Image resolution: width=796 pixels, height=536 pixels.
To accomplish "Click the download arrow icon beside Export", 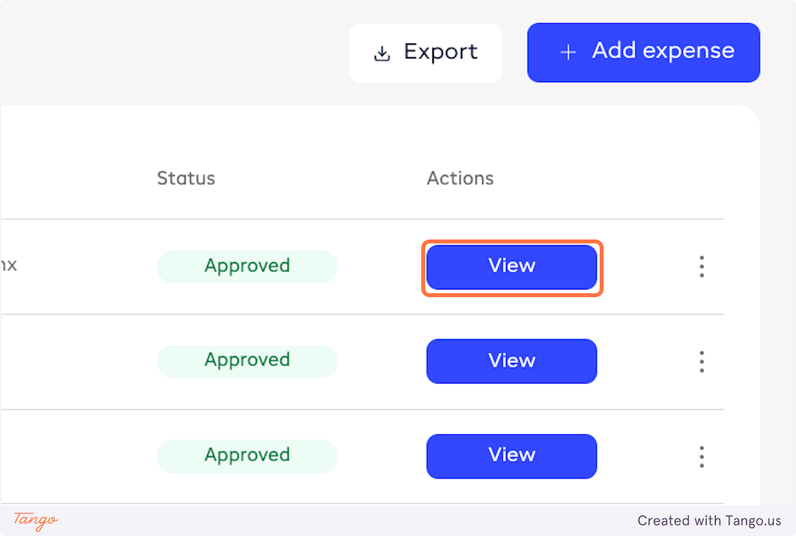I will (382, 54).
